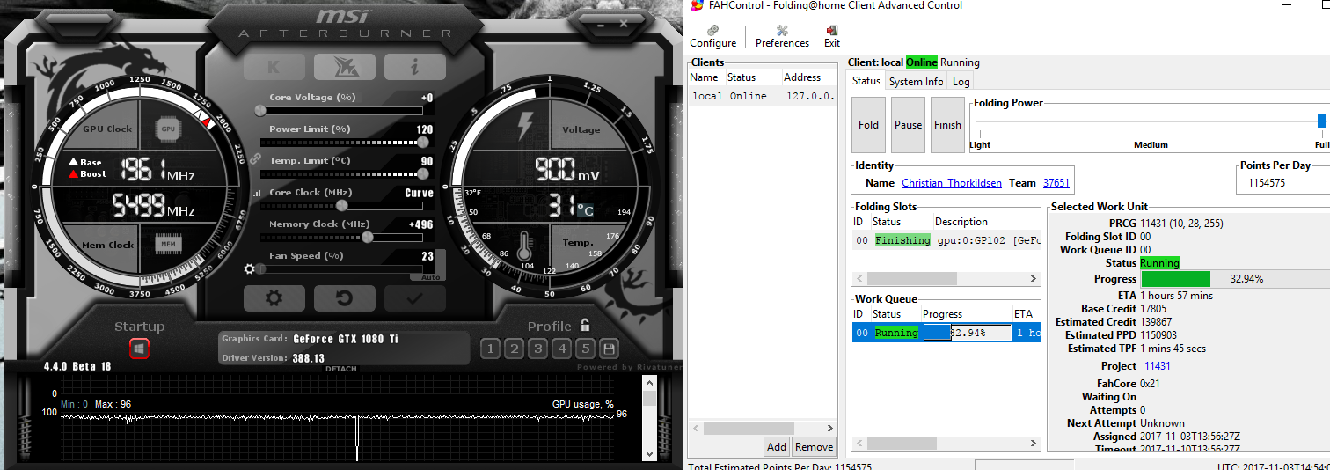Screen dimensions: 1330x470
Task: Click the GPU usage graph scrollbar down arrow
Action: 650,454
